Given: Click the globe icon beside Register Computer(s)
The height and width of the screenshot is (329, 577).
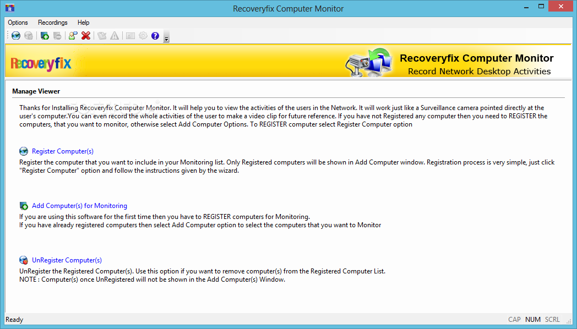Looking at the screenshot, I should [24, 151].
